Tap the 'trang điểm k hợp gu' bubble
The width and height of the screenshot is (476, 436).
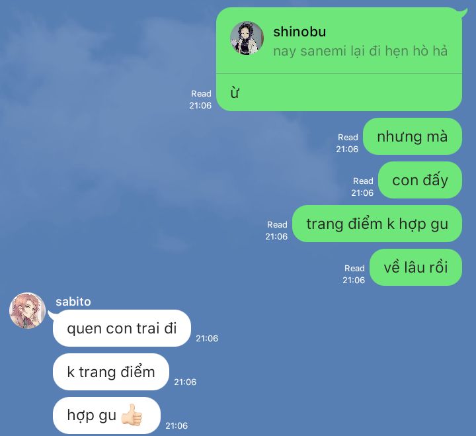point(377,224)
